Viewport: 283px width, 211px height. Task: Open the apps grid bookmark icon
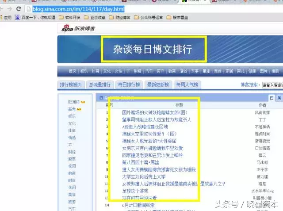(x=5, y=18)
